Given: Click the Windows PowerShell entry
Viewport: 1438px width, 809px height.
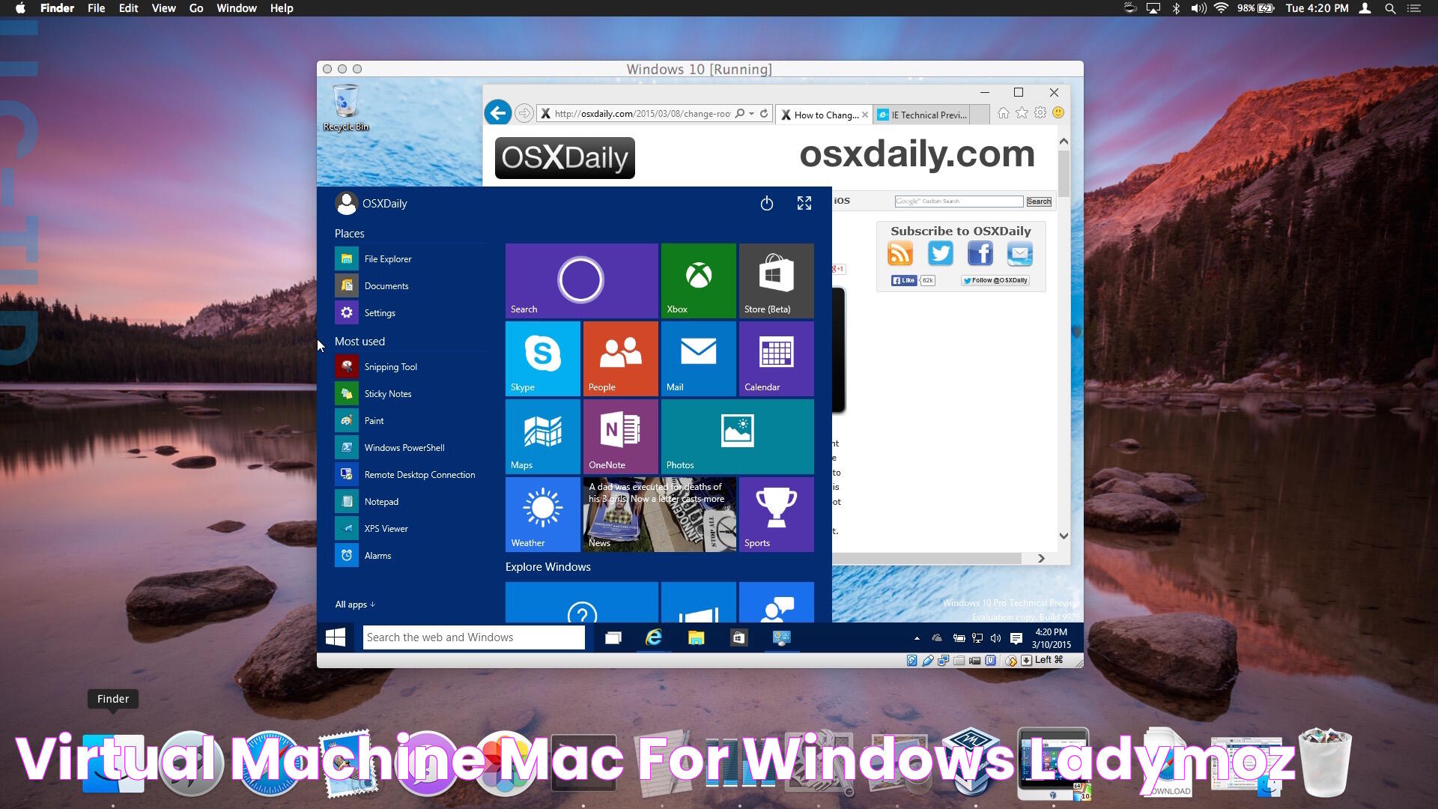Looking at the screenshot, I should coord(404,447).
